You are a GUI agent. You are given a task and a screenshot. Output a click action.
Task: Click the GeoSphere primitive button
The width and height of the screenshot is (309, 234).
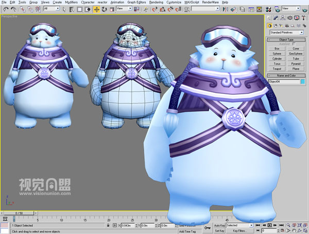coord(296,53)
